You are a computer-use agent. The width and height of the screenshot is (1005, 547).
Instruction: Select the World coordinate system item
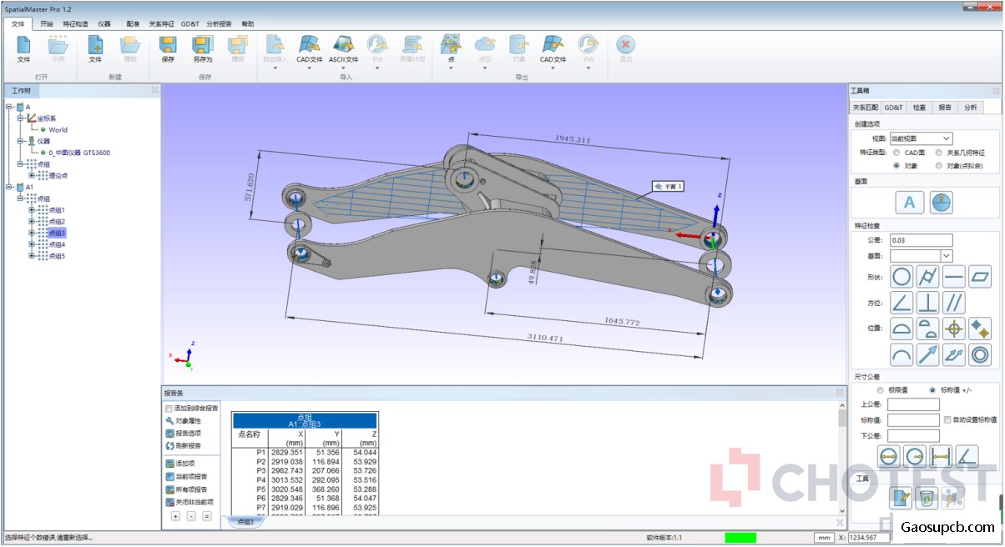58,129
